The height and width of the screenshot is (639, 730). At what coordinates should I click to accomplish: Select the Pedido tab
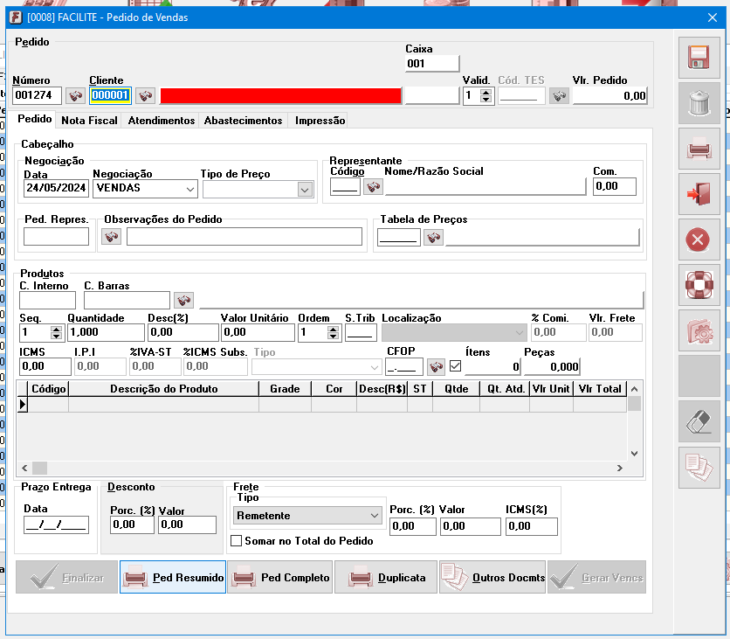click(x=34, y=119)
